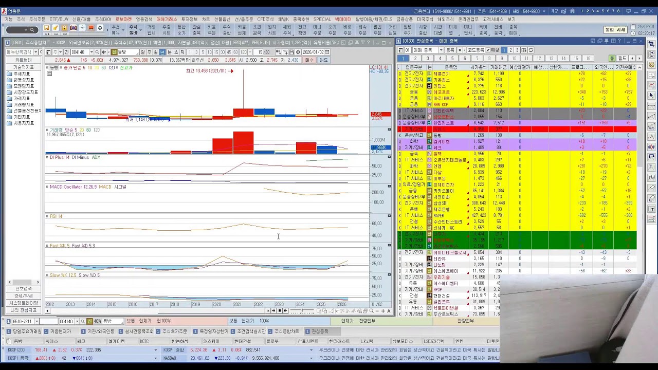Screen dimensions: 658x370
Task: Select the 주 weekly period button
Action: (x=150, y=52)
